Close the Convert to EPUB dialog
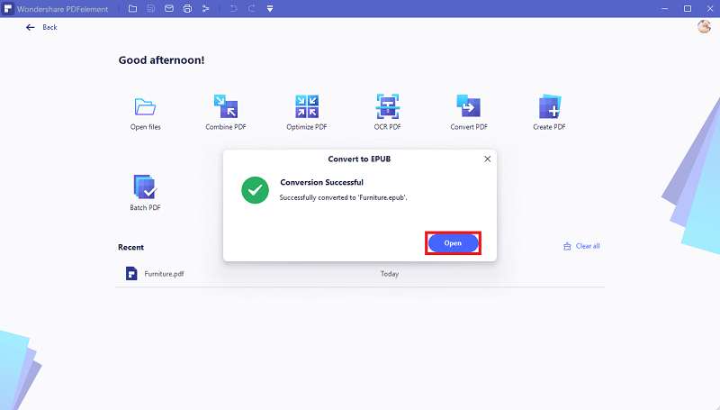The image size is (720, 410). tap(488, 159)
